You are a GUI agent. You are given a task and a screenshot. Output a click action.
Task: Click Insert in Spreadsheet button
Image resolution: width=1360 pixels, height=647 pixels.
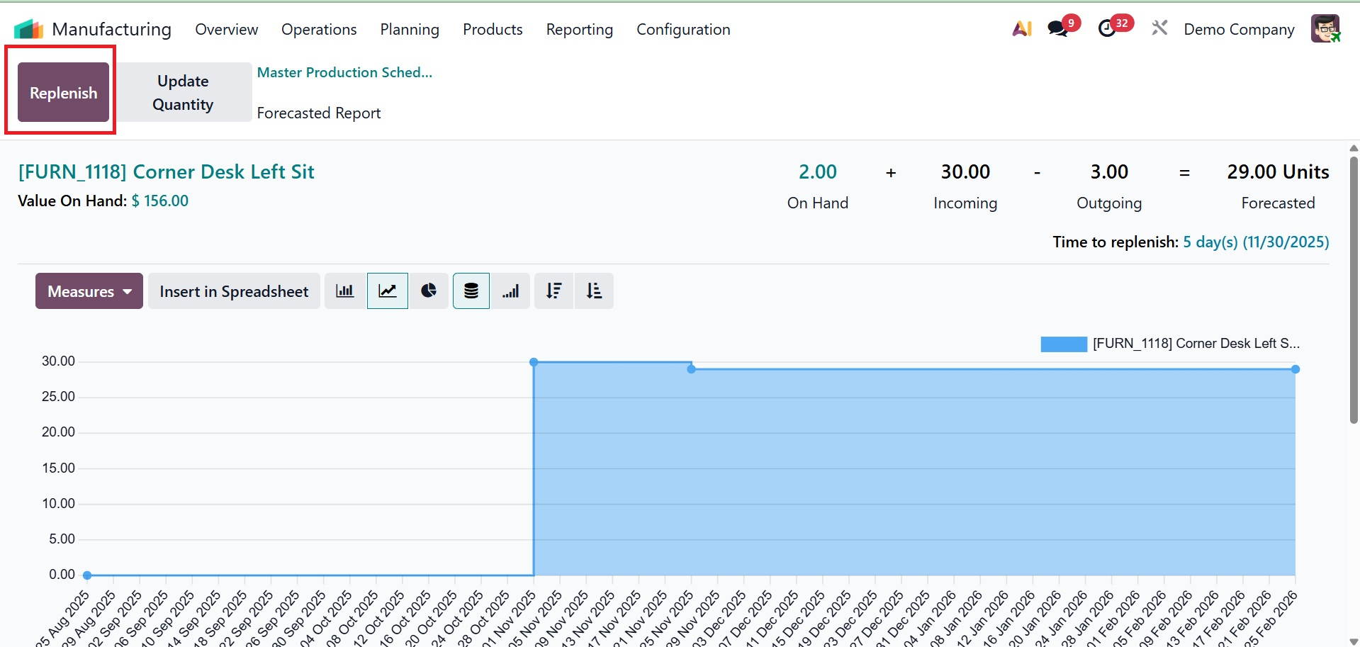(x=234, y=291)
